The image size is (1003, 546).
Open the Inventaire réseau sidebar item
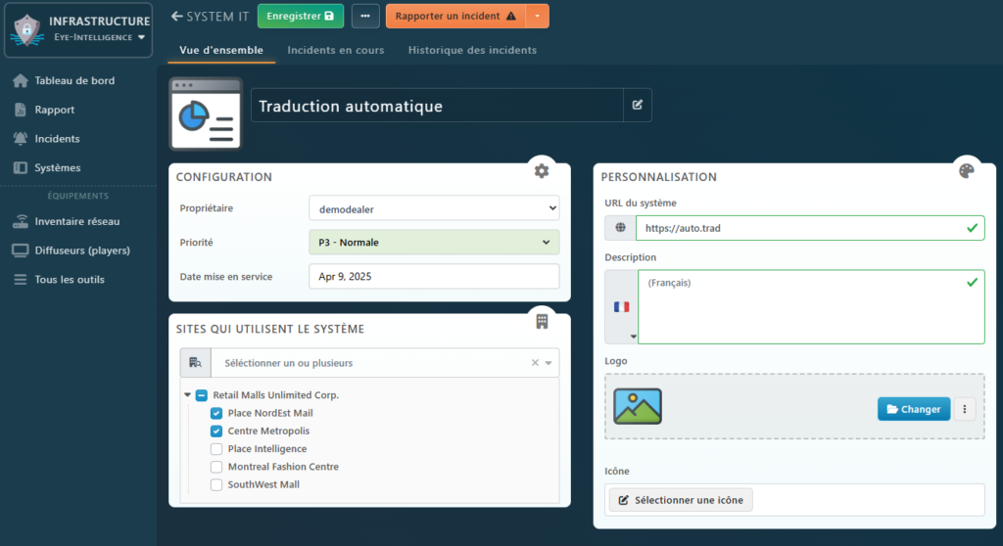(x=76, y=221)
